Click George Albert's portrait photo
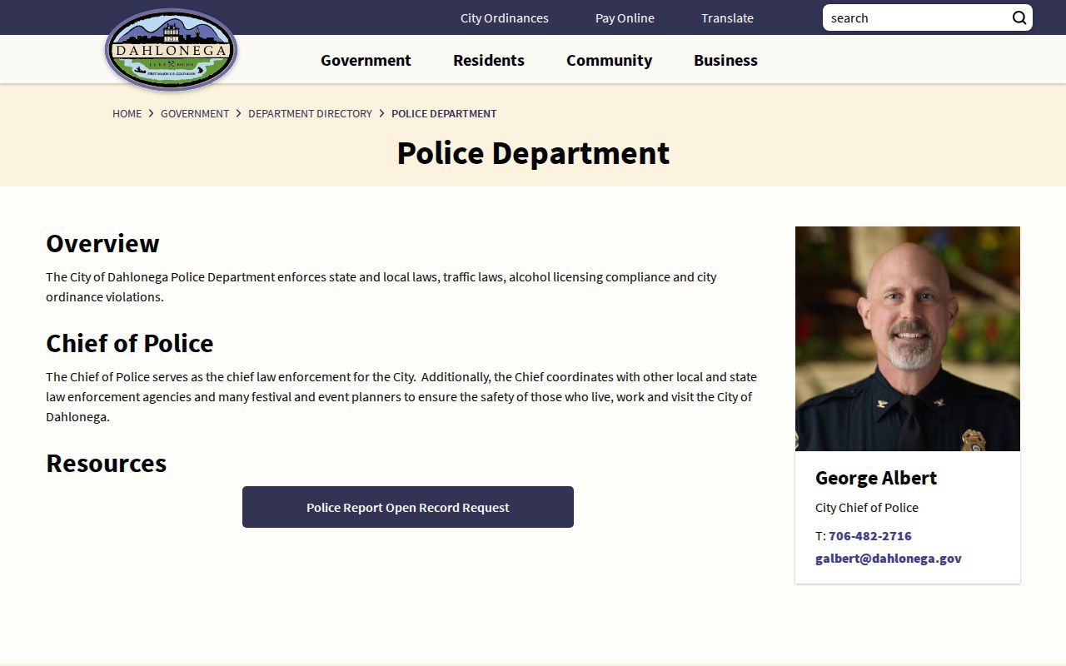1066x666 pixels. 908,339
